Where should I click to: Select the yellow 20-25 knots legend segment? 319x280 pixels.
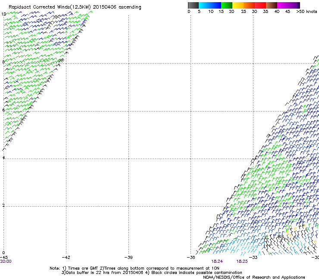pyautogui.click(x=238, y=5)
